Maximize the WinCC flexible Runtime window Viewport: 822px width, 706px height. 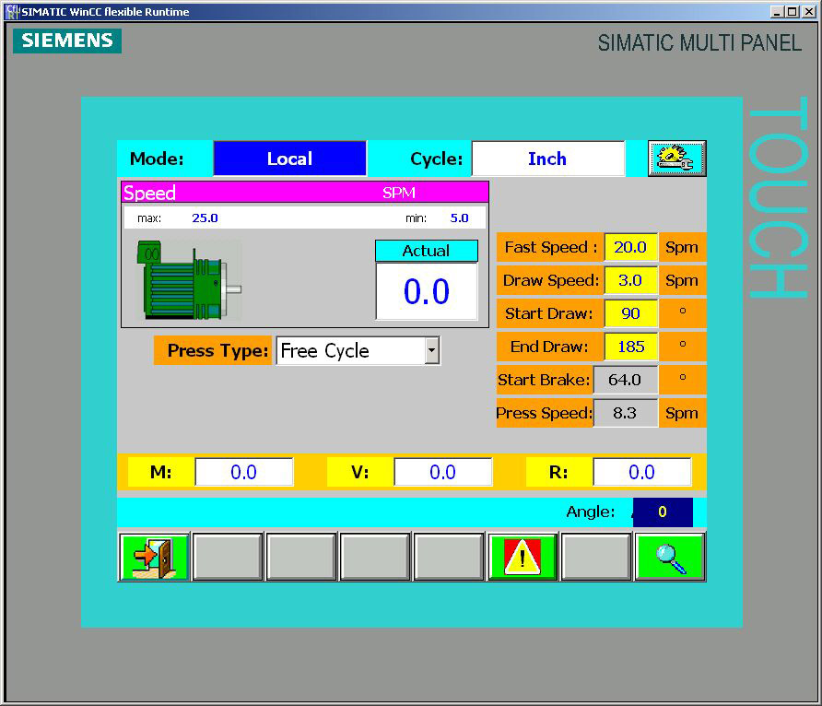793,12
